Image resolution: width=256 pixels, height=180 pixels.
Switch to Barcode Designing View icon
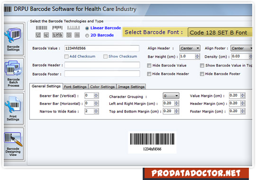pyautogui.click(x=13, y=144)
